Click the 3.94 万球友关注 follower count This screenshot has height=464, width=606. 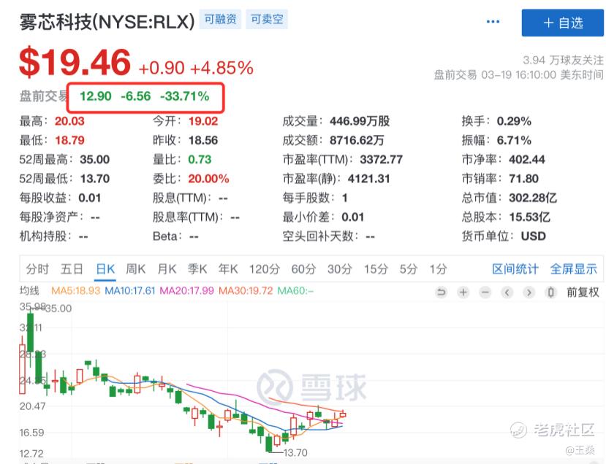(x=563, y=60)
